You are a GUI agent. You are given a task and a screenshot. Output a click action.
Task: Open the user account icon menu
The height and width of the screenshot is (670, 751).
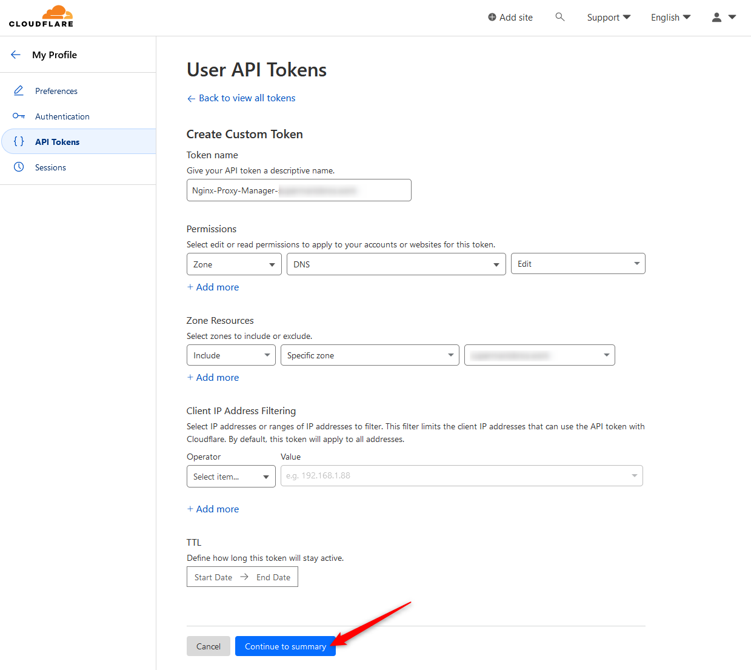pyautogui.click(x=723, y=17)
